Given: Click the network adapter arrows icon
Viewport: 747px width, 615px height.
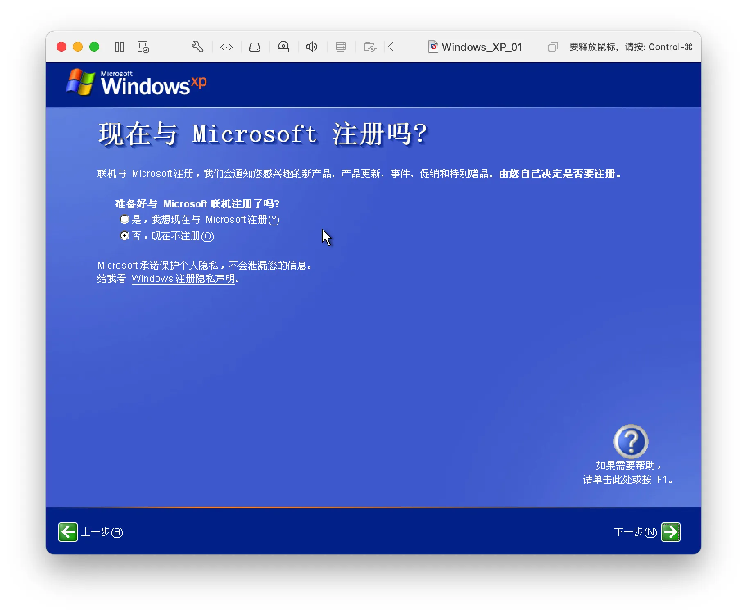Looking at the screenshot, I should coord(226,47).
